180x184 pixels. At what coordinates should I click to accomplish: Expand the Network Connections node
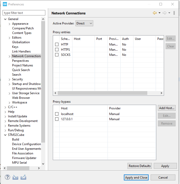pos(9,56)
